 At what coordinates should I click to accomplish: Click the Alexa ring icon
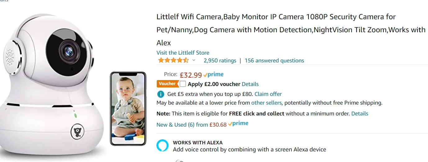[x=163, y=146]
